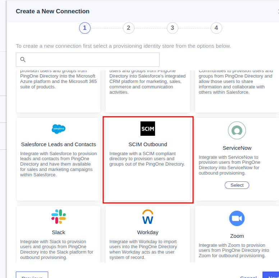Click the ServiceNow logo icon

click(x=237, y=130)
